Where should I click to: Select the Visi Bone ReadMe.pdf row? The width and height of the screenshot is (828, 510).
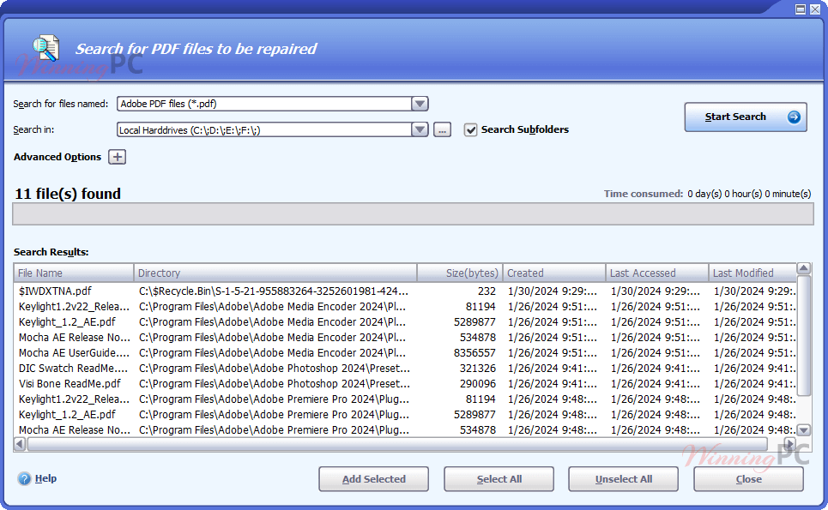click(x=405, y=383)
